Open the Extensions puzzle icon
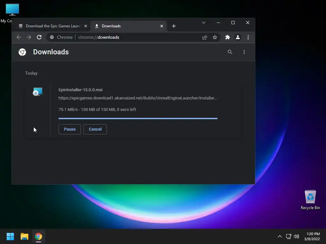 point(228,37)
